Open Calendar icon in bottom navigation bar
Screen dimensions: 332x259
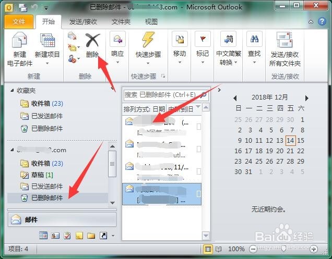tap(43, 236)
